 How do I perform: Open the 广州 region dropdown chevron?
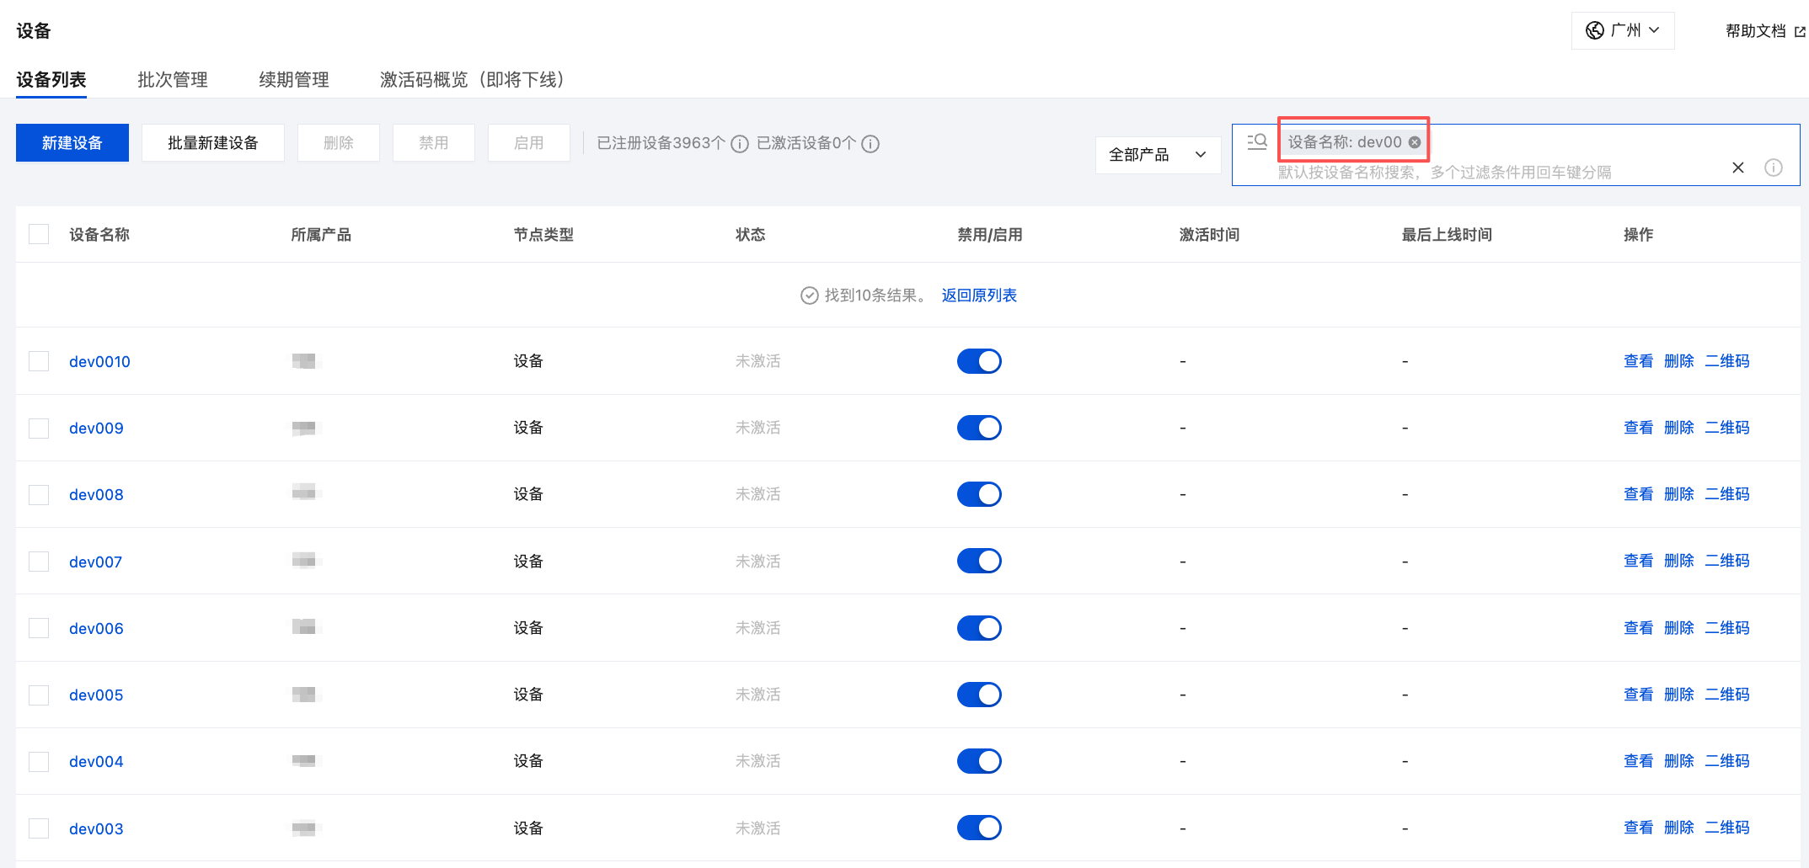coord(1654,30)
